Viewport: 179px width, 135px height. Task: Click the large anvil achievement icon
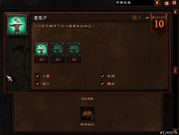[17, 25]
